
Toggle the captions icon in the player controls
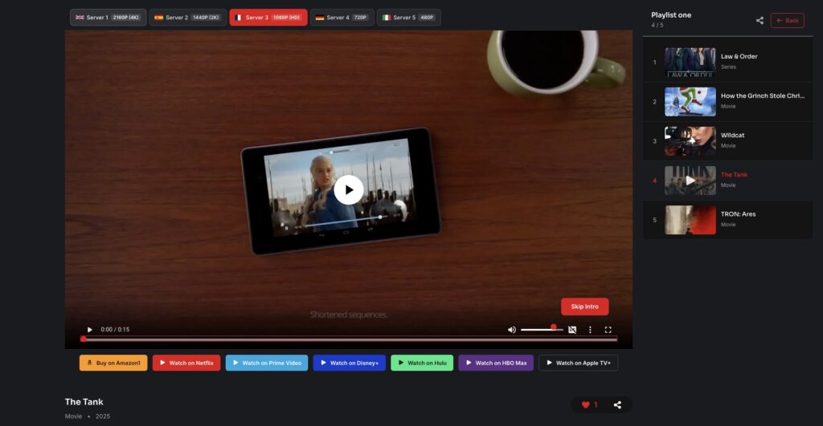(x=572, y=330)
